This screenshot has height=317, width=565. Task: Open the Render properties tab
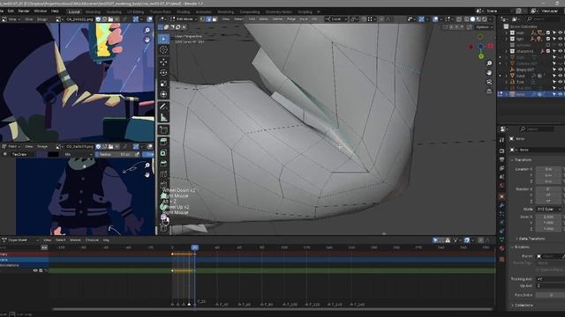click(502, 151)
